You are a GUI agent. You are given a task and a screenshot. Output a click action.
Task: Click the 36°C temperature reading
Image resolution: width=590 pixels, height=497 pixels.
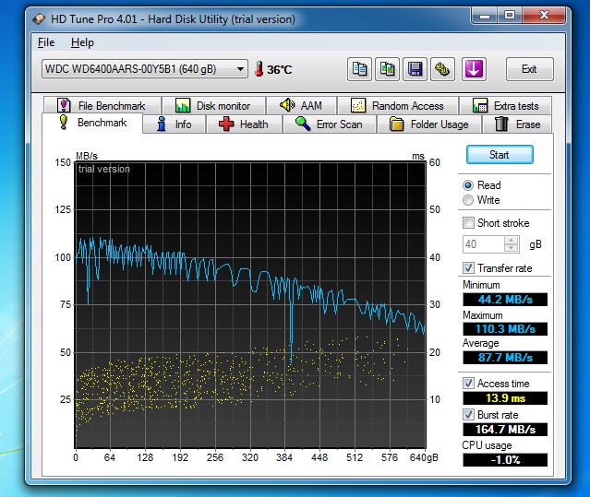pyautogui.click(x=279, y=69)
